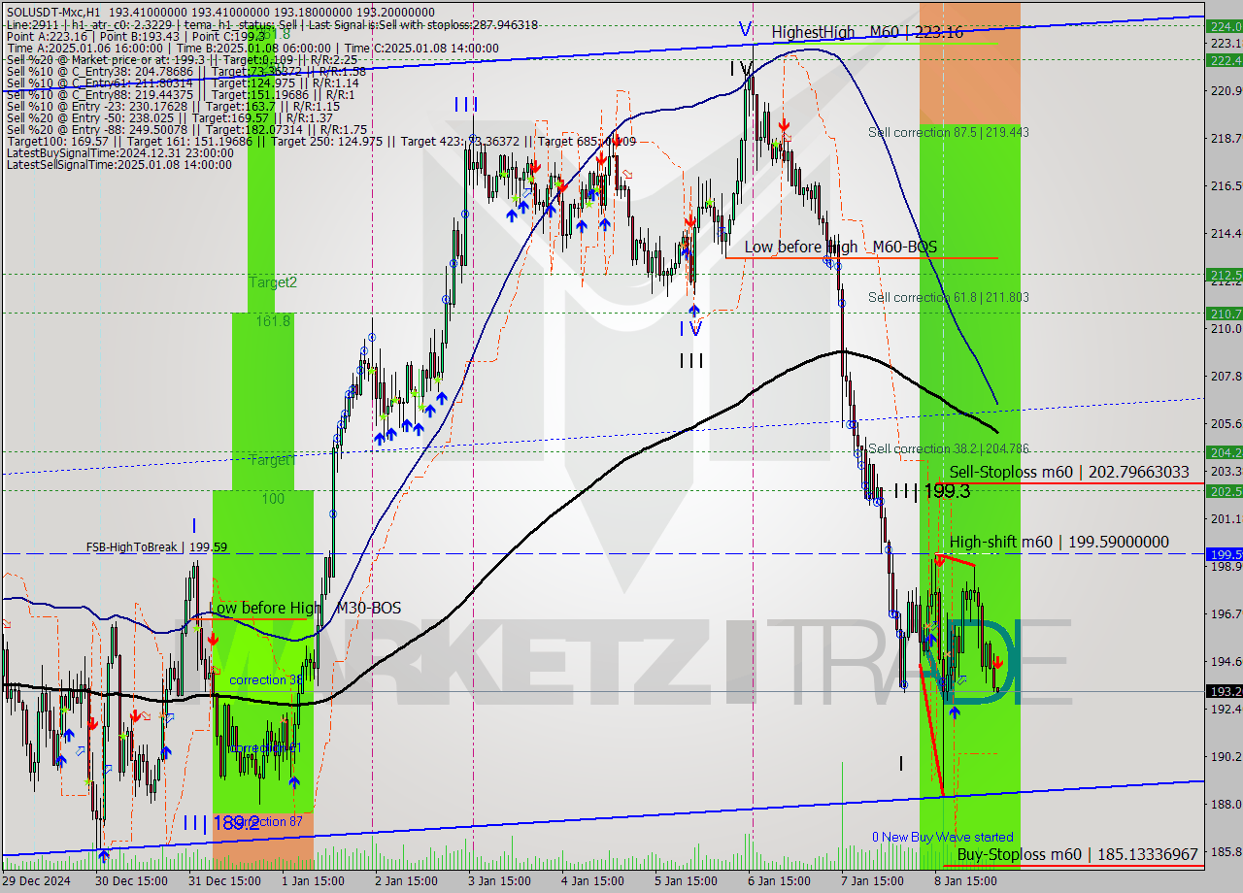Click the 204.2 price tag on the price axis

1224,452
